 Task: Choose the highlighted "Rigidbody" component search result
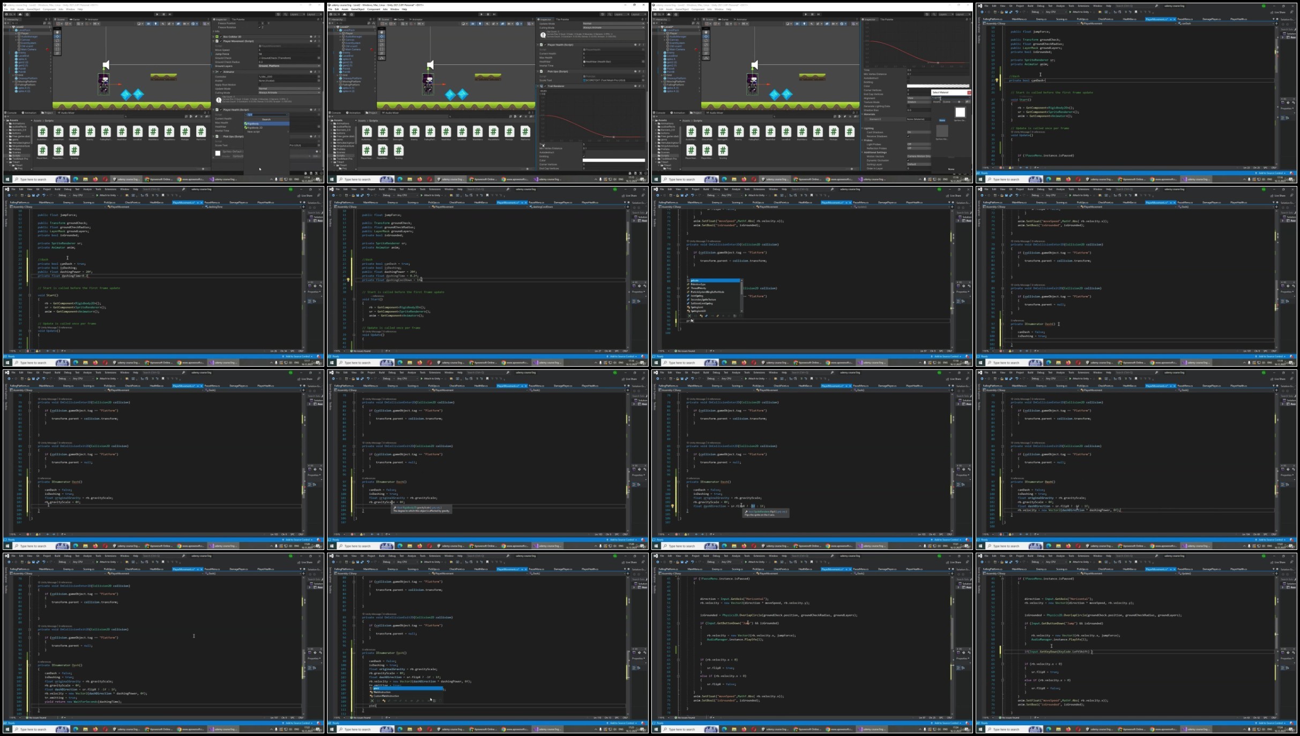(x=266, y=123)
